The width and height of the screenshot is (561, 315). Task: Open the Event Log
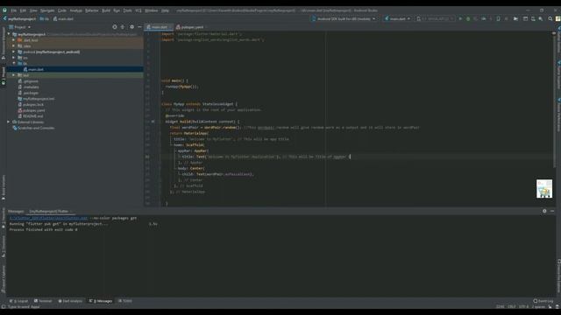click(543, 301)
